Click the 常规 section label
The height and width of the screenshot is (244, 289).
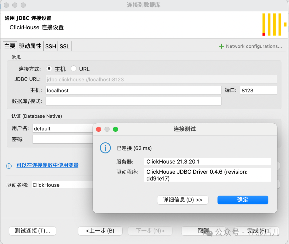pyautogui.click(x=16, y=57)
